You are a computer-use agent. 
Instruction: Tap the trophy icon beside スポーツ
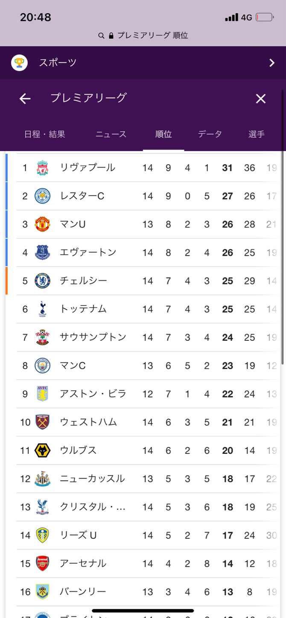[x=19, y=63]
